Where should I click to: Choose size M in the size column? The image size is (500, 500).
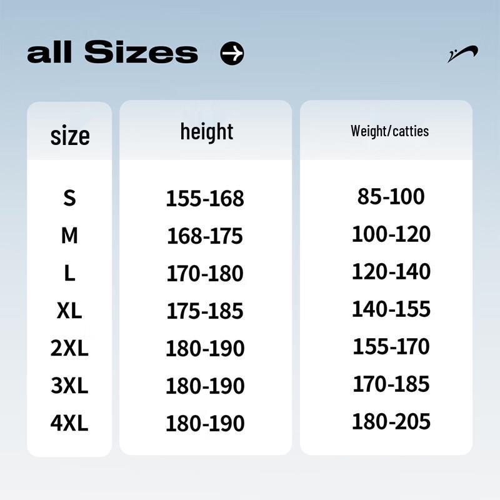(x=69, y=236)
